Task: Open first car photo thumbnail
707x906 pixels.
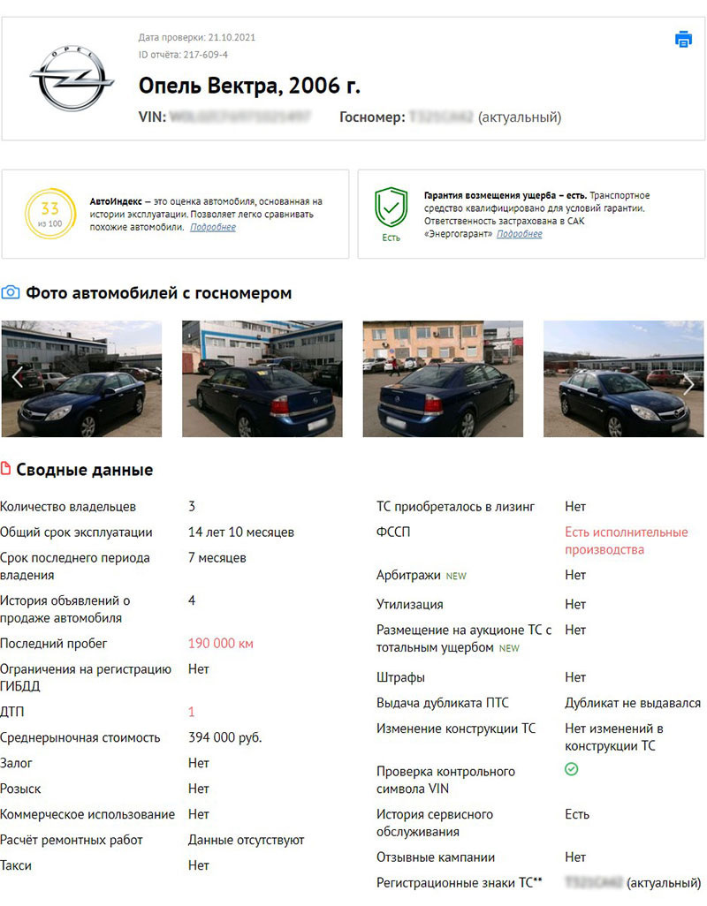Action: (x=81, y=379)
